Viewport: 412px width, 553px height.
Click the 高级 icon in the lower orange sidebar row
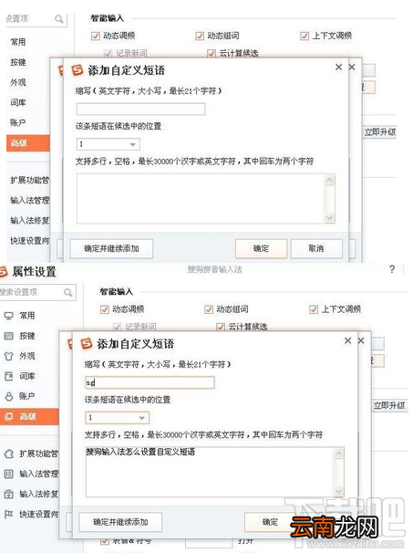pyautogui.click(x=8, y=416)
